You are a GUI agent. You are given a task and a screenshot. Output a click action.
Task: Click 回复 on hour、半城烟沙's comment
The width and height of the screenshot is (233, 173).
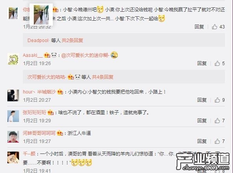point(202,100)
